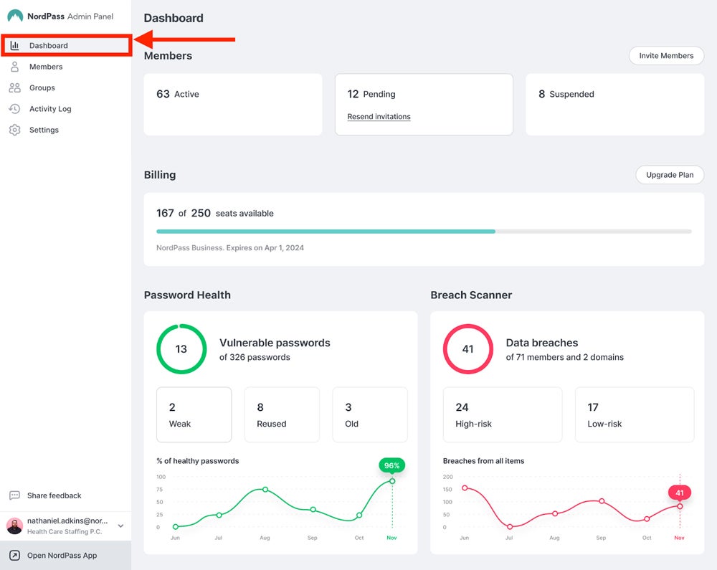The width and height of the screenshot is (717, 570).
Task: Click the Share feedback speech bubble icon
Action: [15, 495]
